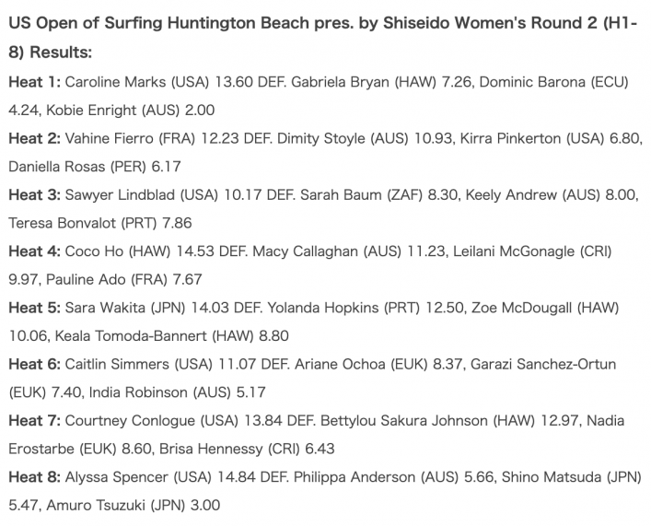Click the bold Heat 6 label
651x526 pixels.
pos(35,365)
